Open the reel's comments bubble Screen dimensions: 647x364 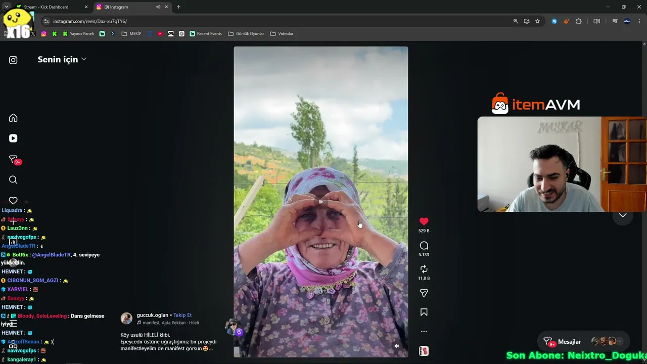pos(424,246)
